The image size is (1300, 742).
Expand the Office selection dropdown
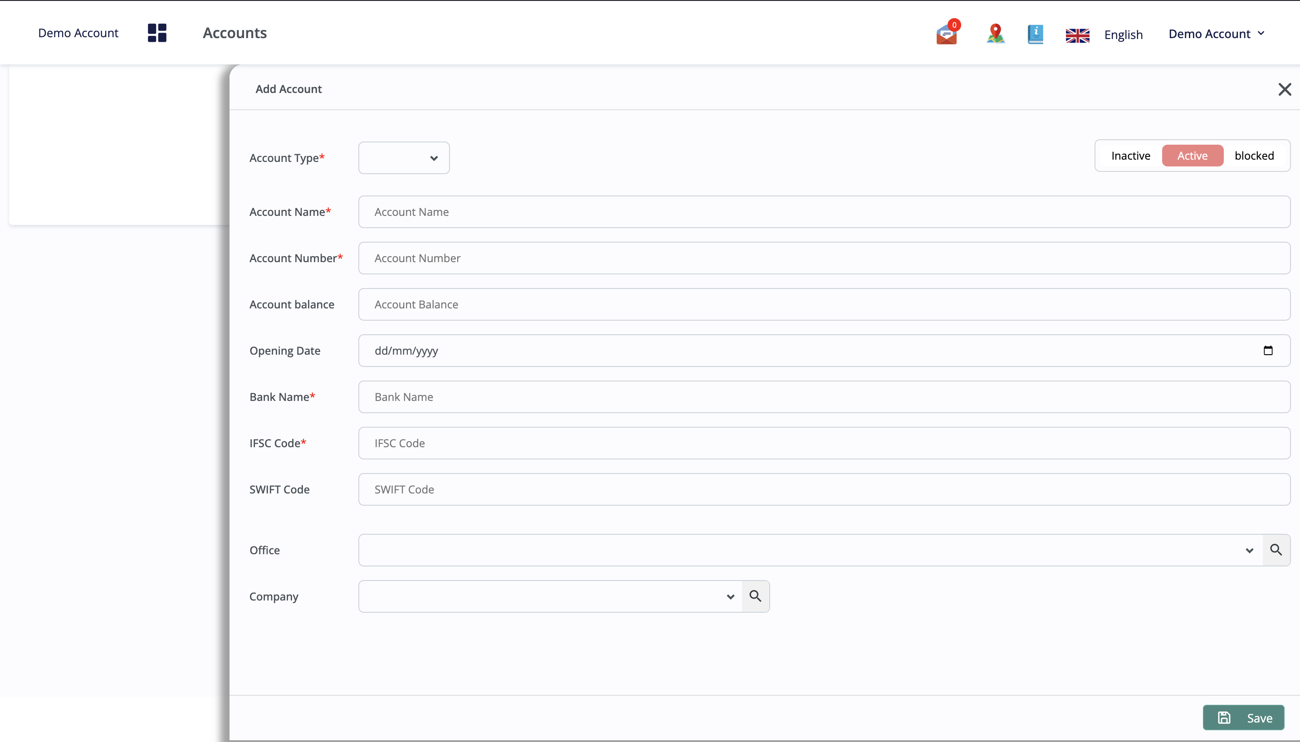[x=1249, y=549]
